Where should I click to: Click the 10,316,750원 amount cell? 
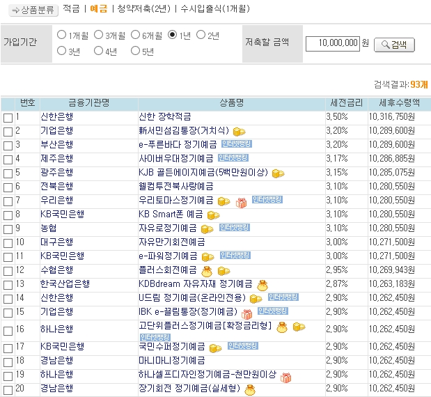(392, 116)
